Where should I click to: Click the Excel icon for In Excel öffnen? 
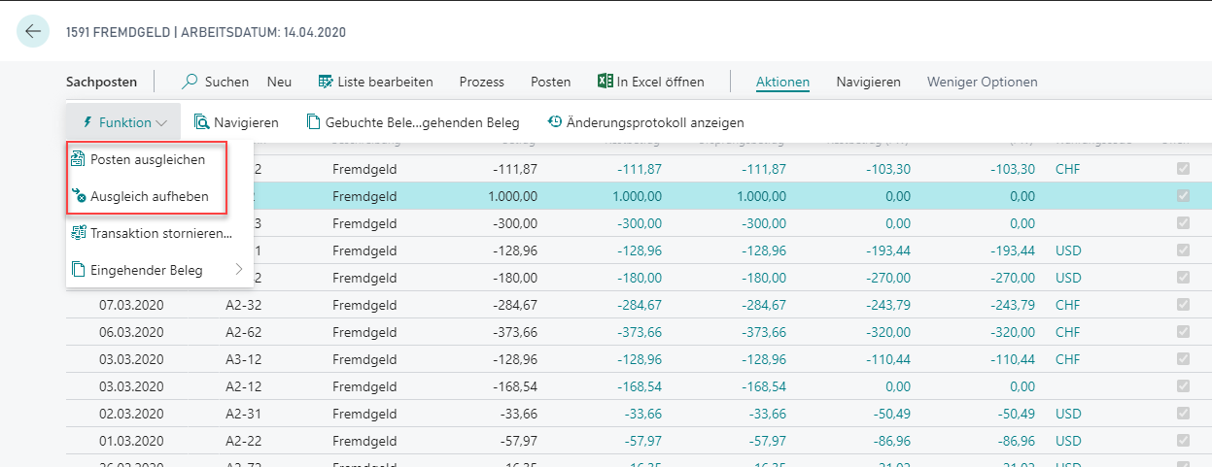coord(605,83)
